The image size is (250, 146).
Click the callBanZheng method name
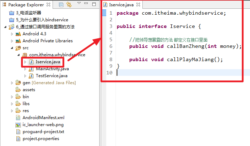(x=186, y=46)
